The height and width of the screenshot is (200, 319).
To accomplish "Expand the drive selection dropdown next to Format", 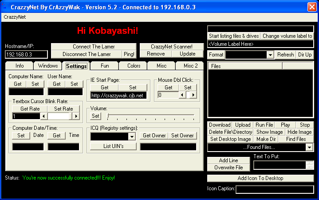I will click(270, 55).
